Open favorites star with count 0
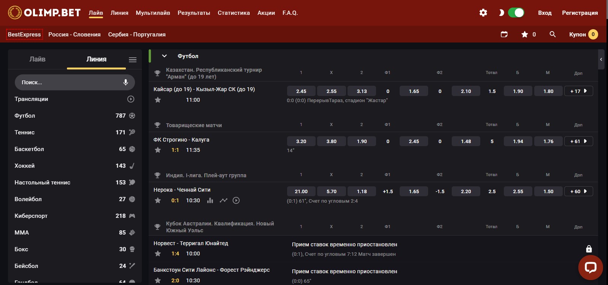 click(x=528, y=35)
